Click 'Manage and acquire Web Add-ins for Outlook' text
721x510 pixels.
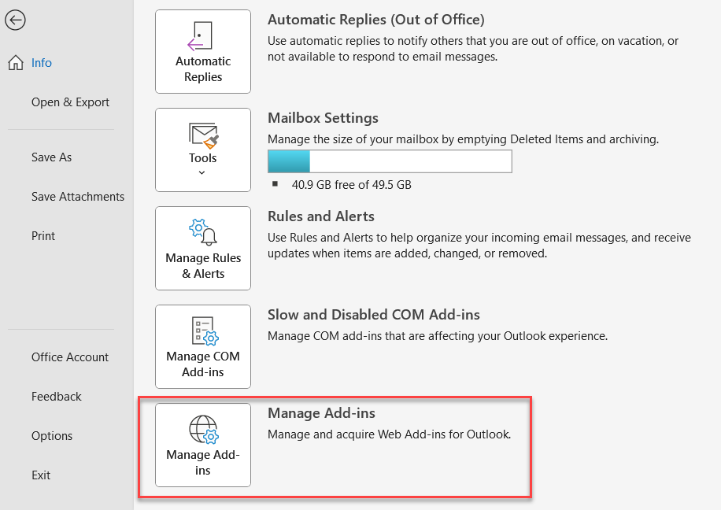(389, 434)
